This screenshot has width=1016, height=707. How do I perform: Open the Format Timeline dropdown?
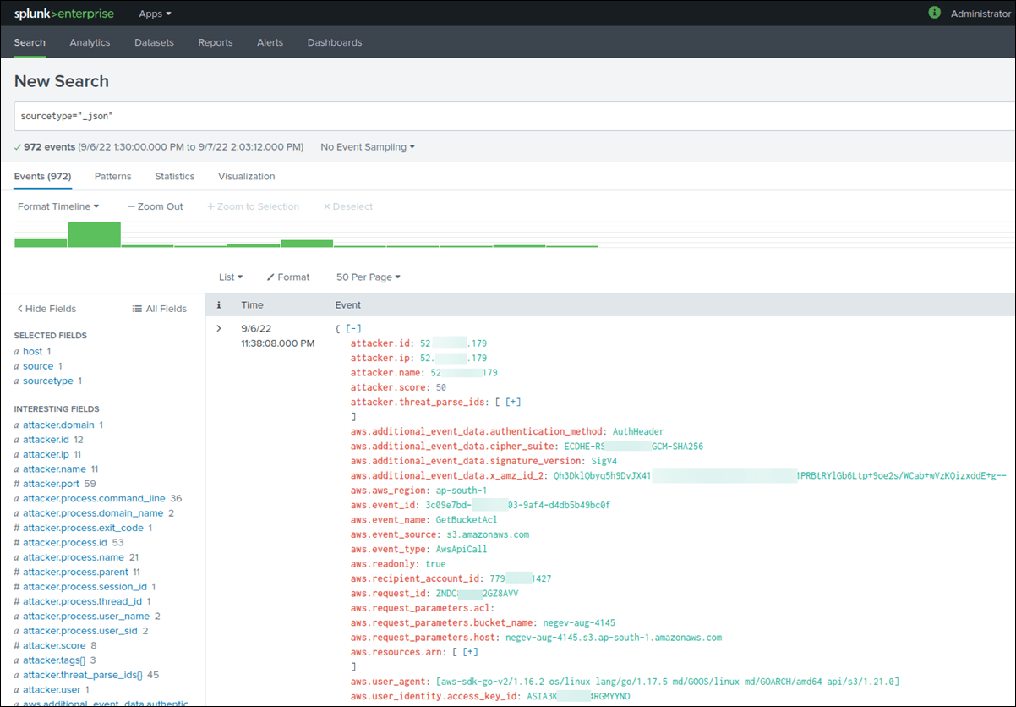click(57, 206)
